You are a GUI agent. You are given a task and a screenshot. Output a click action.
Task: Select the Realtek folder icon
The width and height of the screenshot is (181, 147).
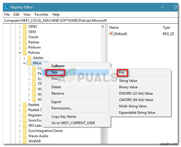point(25,105)
